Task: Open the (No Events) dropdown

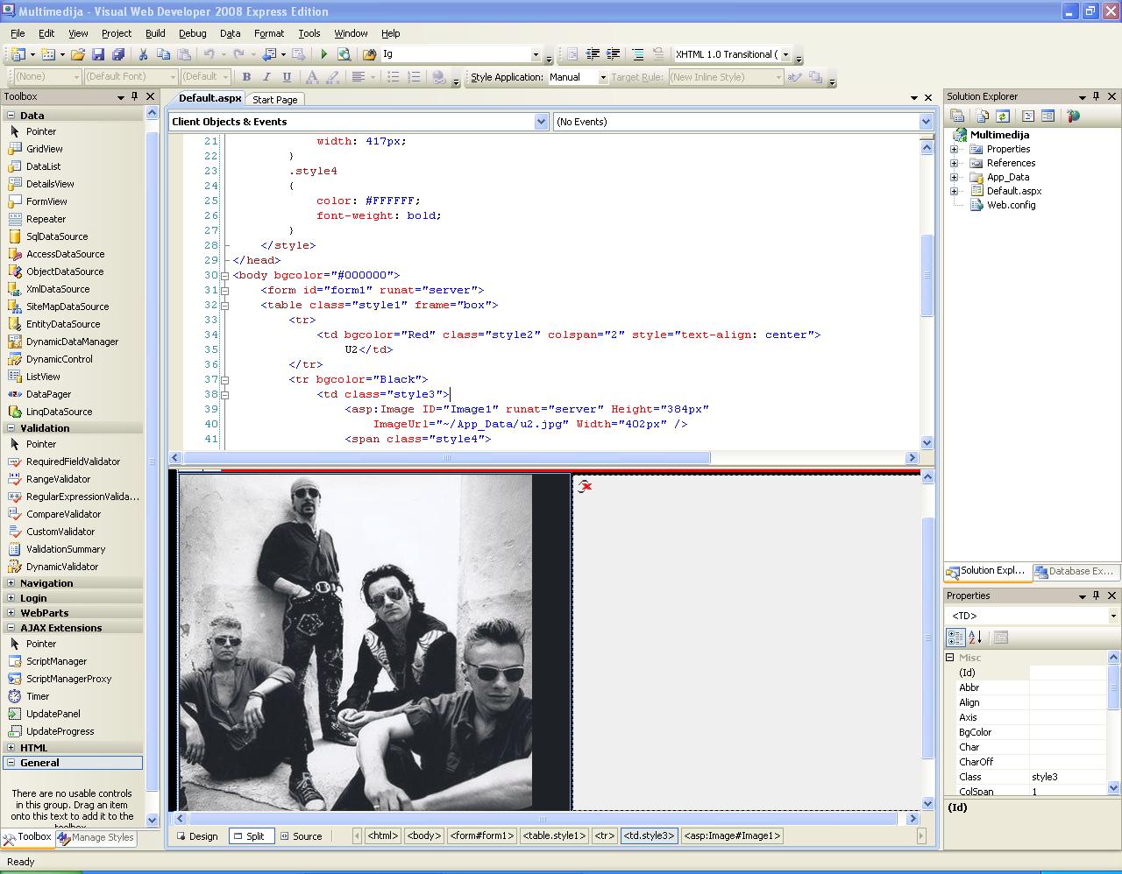Action: click(926, 122)
